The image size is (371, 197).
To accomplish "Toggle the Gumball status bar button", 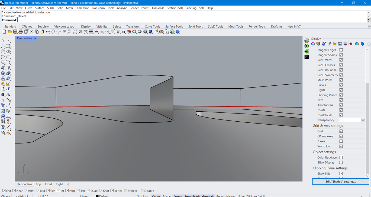I will coord(208,196).
